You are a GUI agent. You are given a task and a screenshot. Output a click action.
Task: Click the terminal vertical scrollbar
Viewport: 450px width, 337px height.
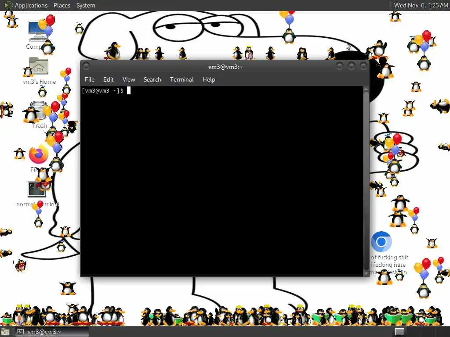pyautogui.click(x=366, y=181)
